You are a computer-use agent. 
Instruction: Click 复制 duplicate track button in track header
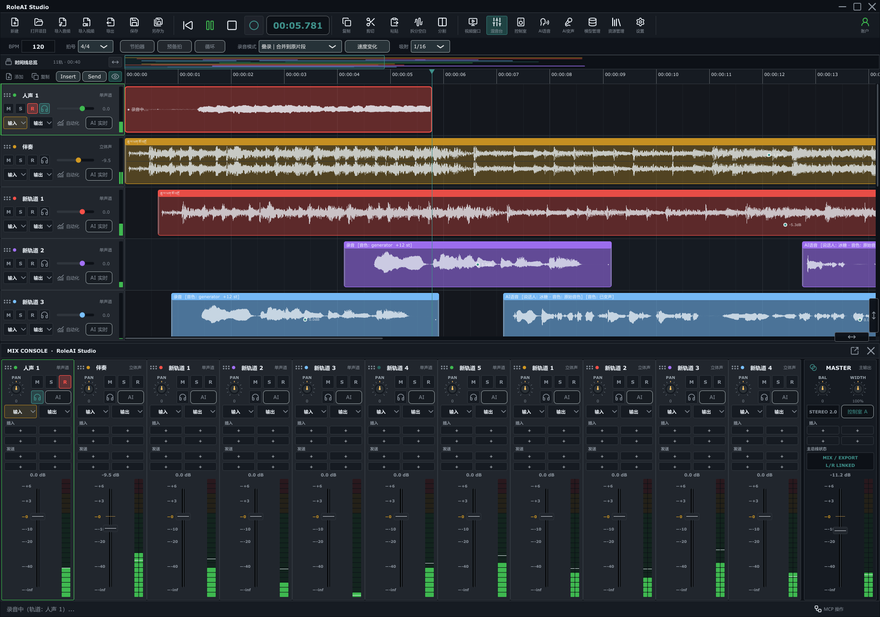click(x=41, y=76)
